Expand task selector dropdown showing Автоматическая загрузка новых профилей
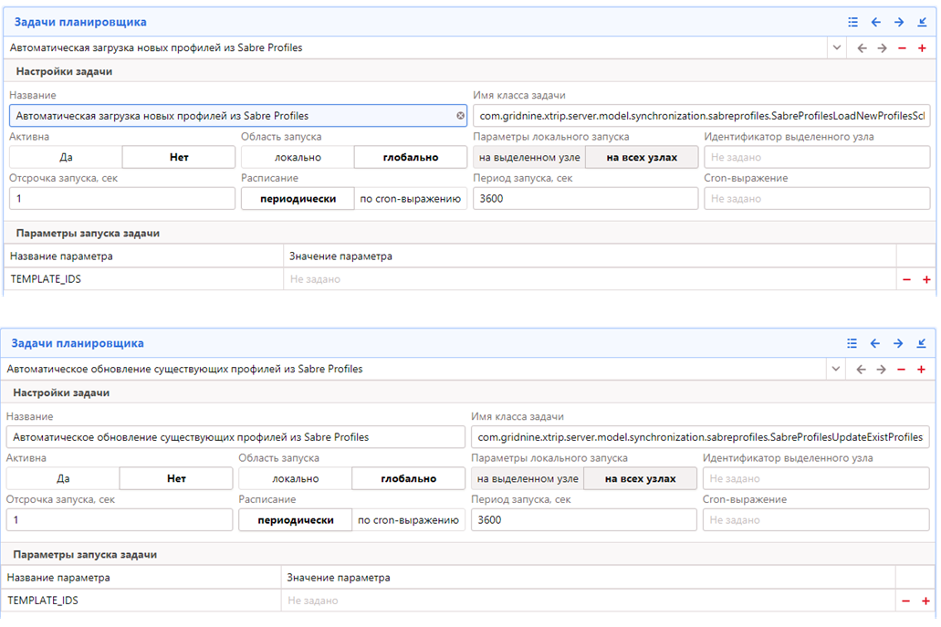Screen dimensions: 941x627 point(837,48)
